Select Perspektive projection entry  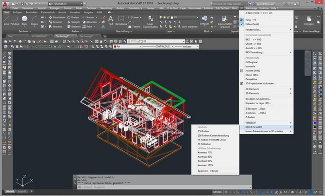coord(251,79)
